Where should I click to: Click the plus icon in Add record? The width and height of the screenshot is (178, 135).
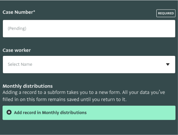pos(9,112)
